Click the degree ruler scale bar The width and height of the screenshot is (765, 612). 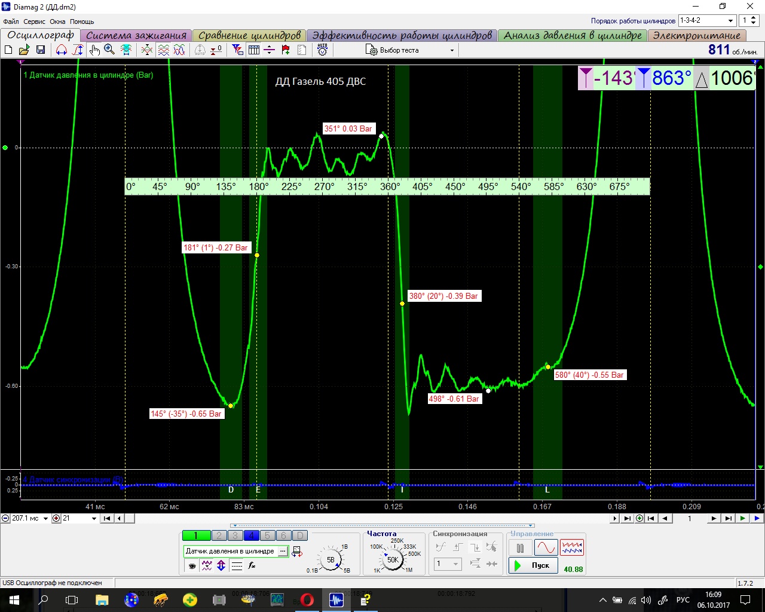387,186
